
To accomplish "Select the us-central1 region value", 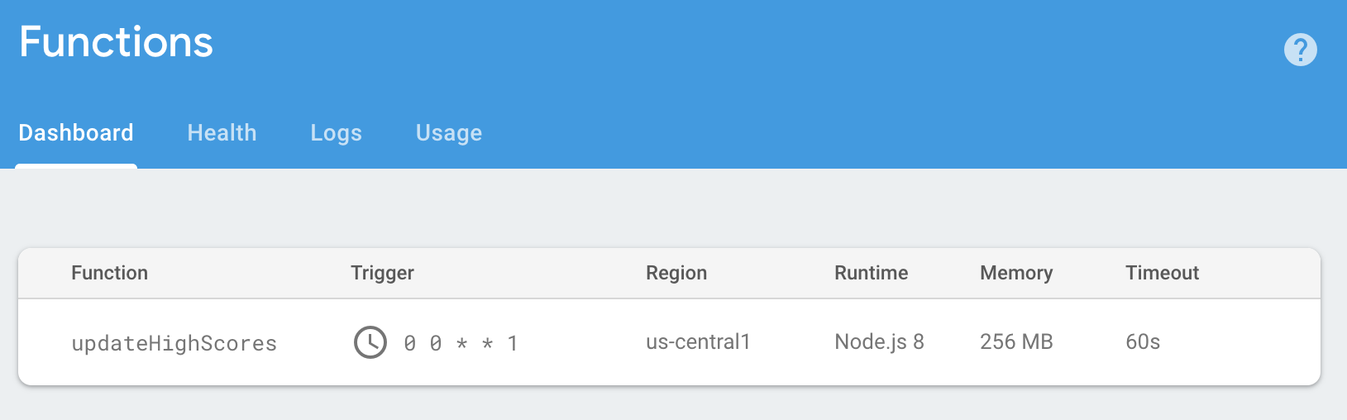I will (x=698, y=342).
